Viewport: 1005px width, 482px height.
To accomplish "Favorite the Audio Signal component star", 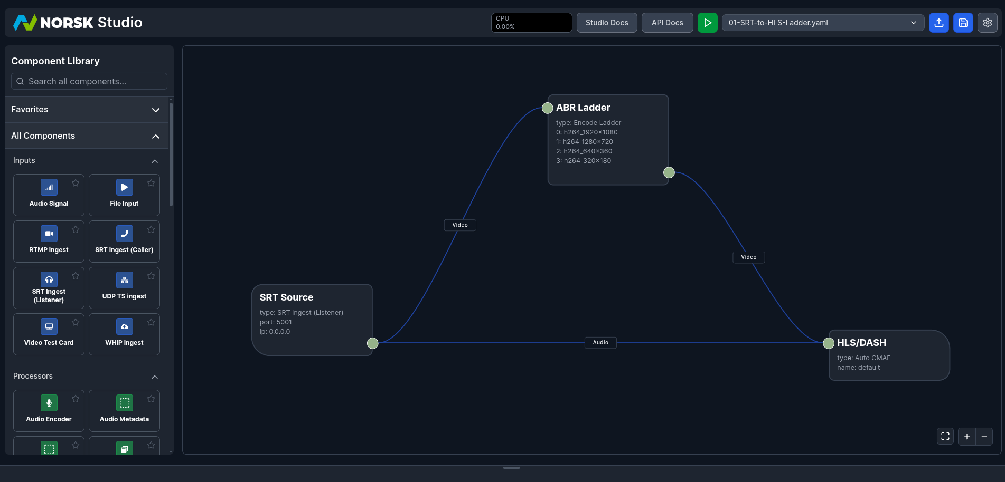I will (x=76, y=183).
